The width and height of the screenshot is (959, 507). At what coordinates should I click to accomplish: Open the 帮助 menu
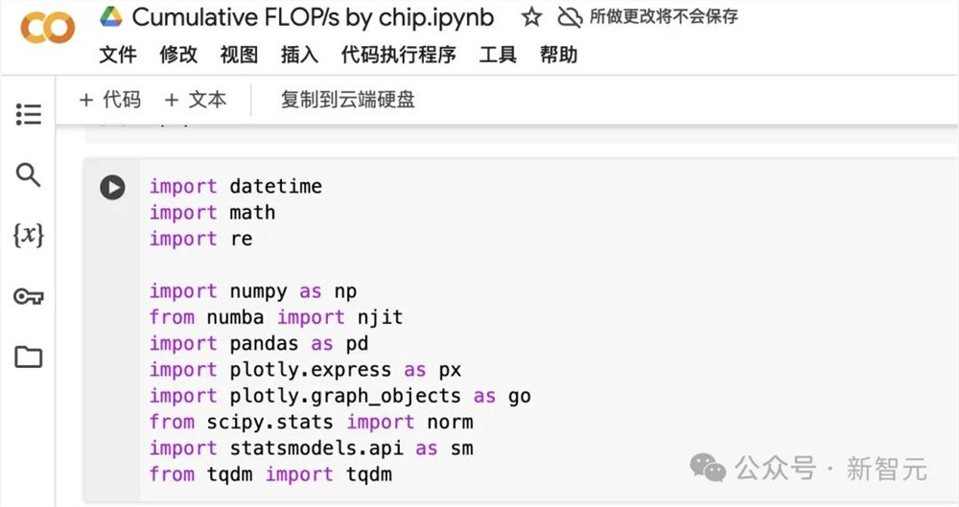click(558, 55)
